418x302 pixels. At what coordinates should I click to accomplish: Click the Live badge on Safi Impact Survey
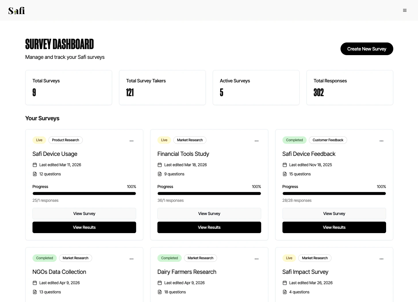coord(289,258)
